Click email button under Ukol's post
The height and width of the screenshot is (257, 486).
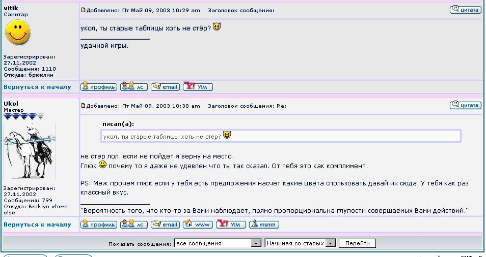(x=165, y=224)
